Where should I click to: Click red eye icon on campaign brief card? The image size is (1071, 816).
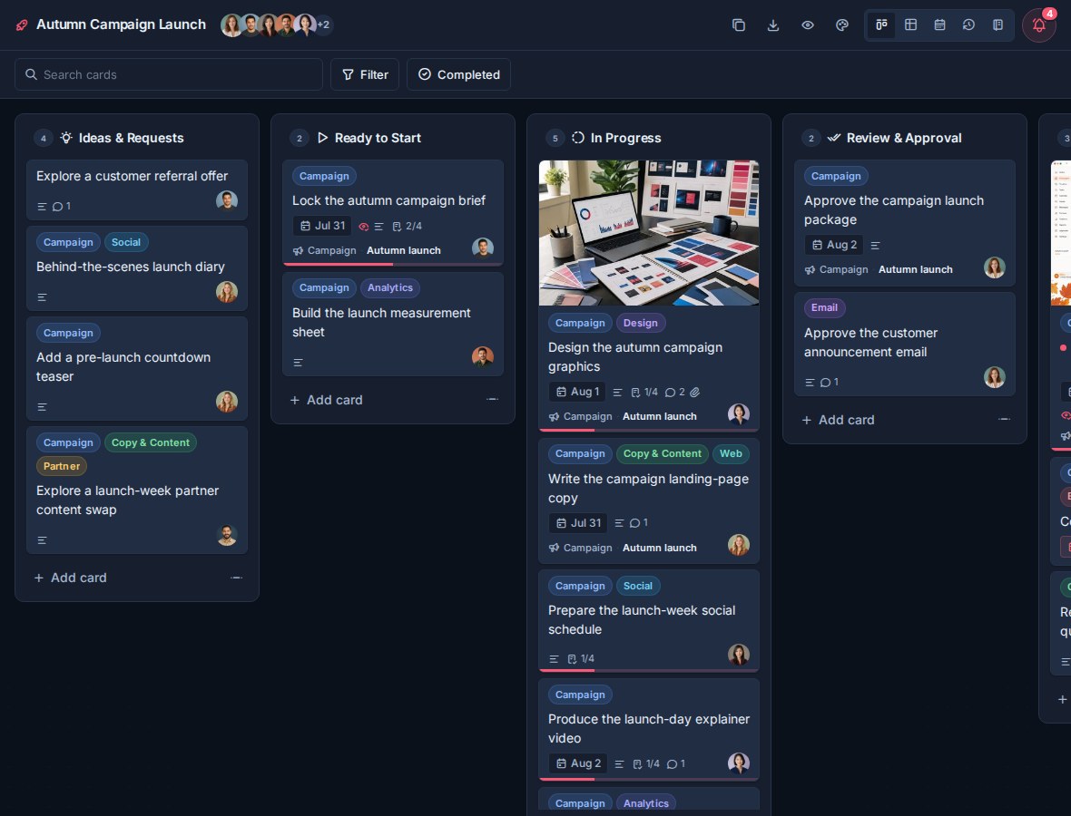click(363, 227)
